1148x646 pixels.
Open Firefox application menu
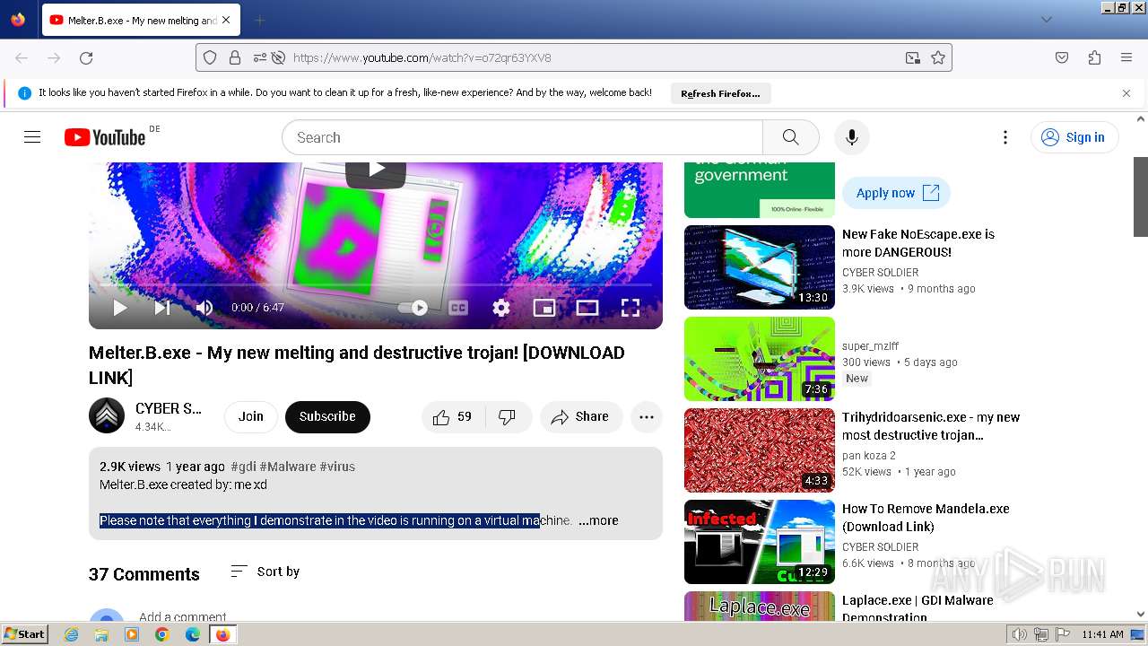1126,57
